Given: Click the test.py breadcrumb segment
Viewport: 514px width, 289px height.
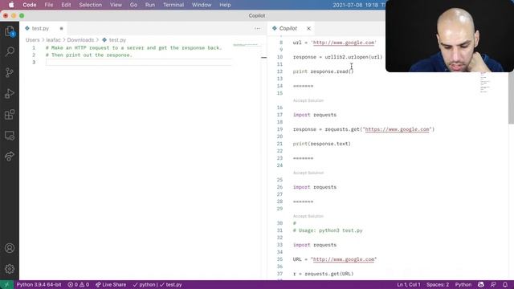Looking at the screenshot, I should 114,40.
